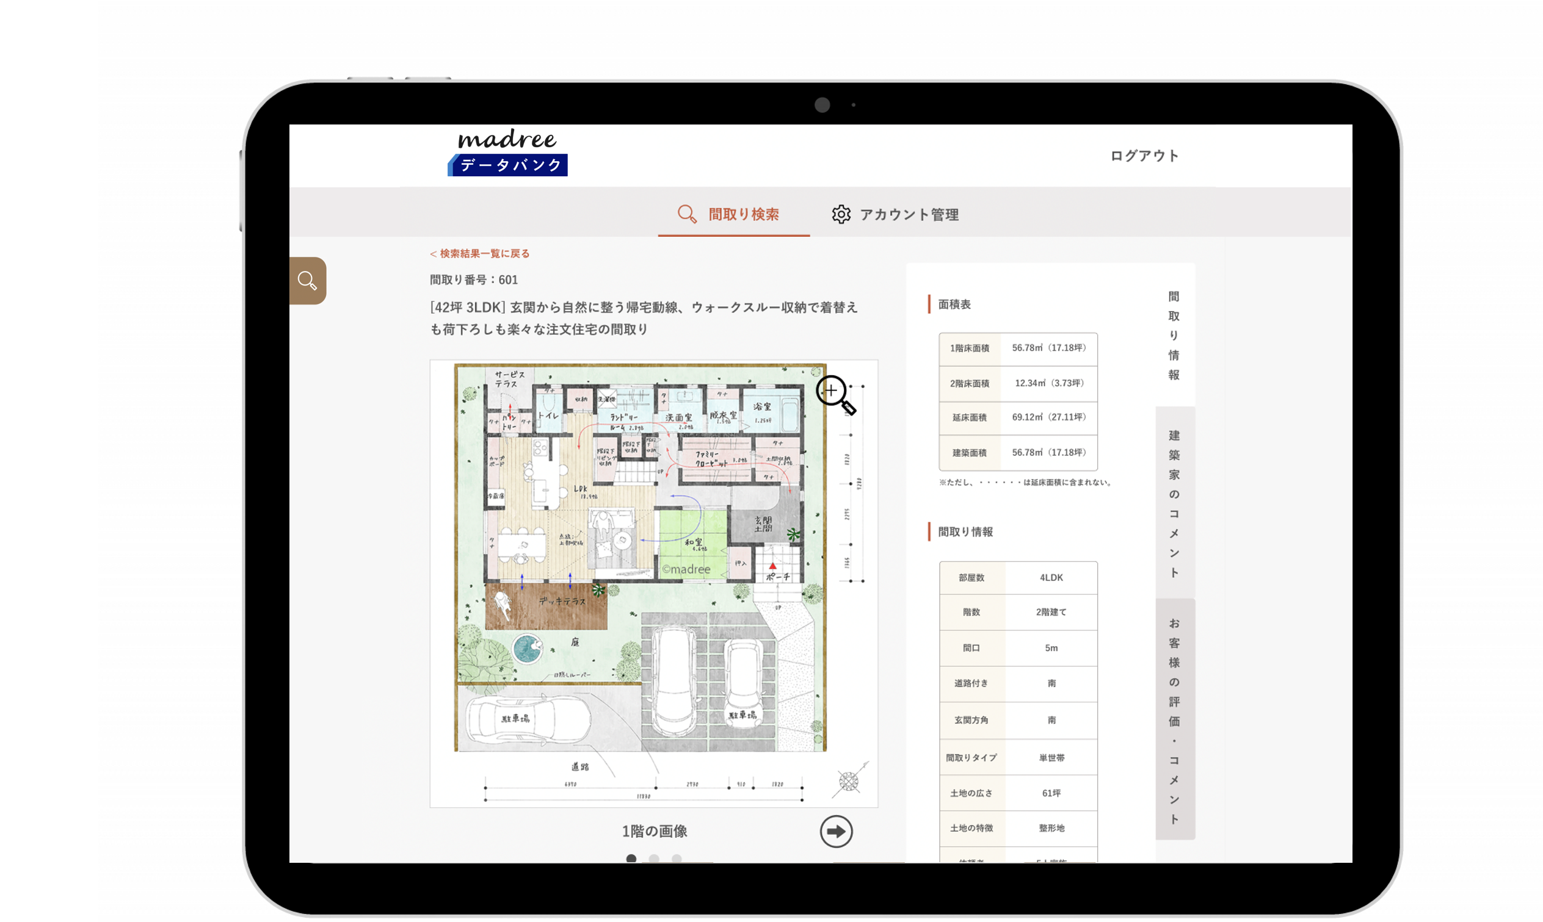Select third carousel dot indicator
The height and width of the screenshot is (922, 1543).
click(677, 859)
